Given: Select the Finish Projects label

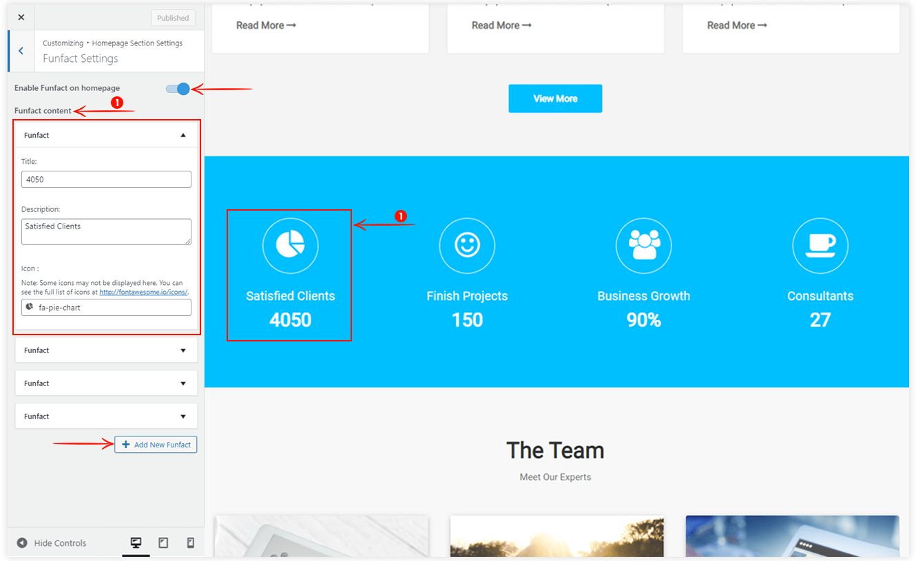Looking at the screenshot, I should click(x=467, y=296).
